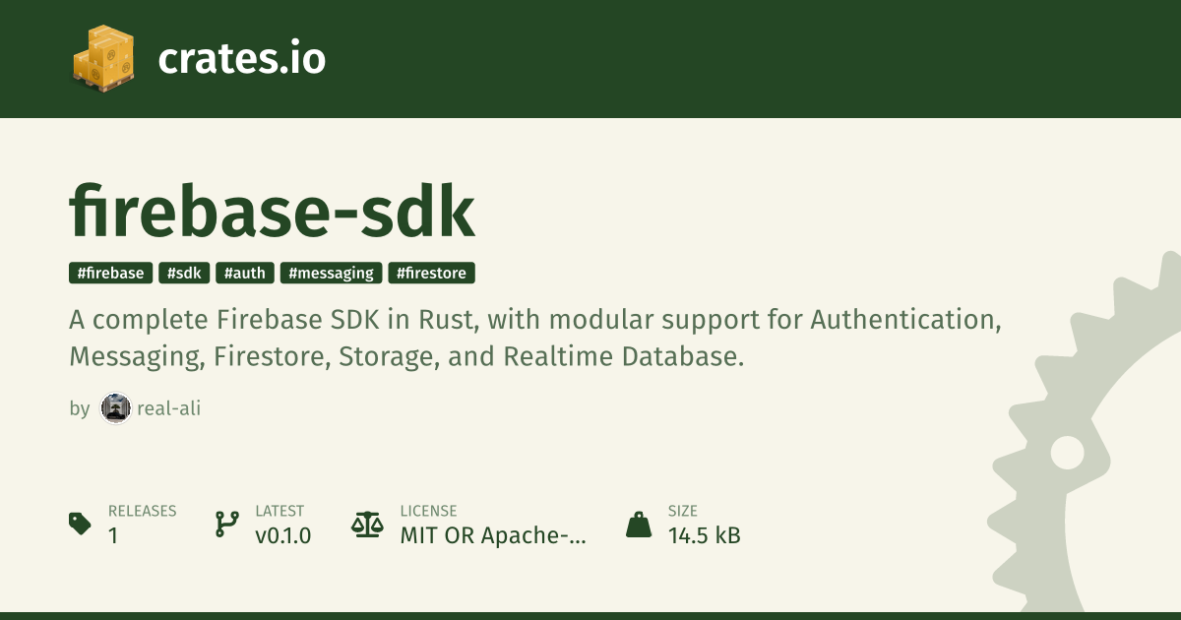Click the MIT OR Apache license text

[x=492, y=535]
